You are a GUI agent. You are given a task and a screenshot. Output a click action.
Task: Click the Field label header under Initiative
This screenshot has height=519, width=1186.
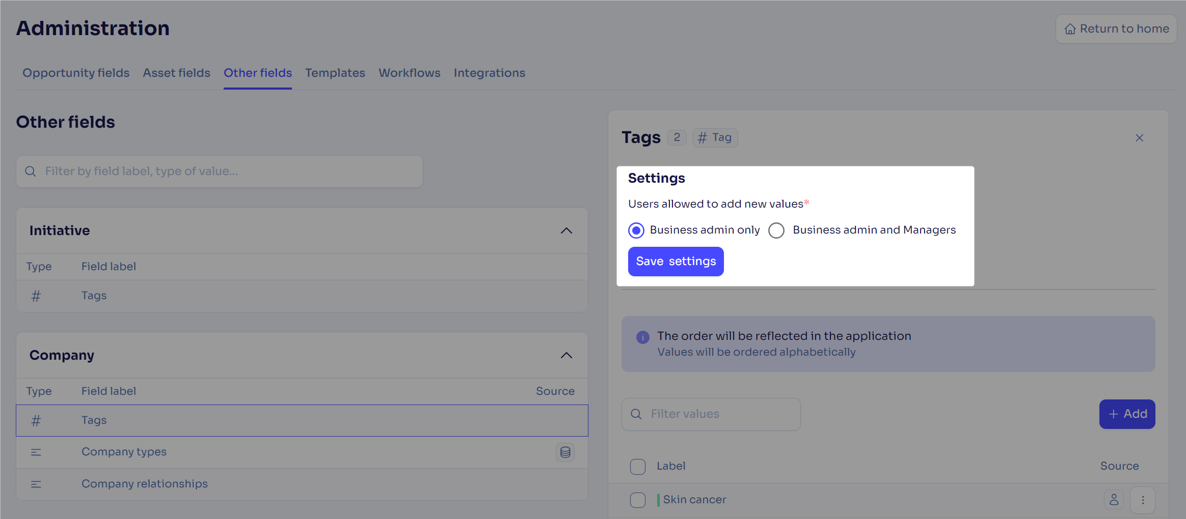tap(109, 267)
